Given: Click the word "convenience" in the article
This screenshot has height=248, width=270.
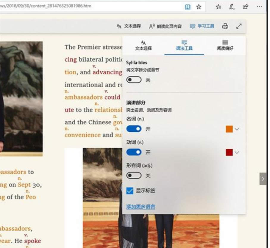Looking at the screenshot, I should tap(82, 135).
